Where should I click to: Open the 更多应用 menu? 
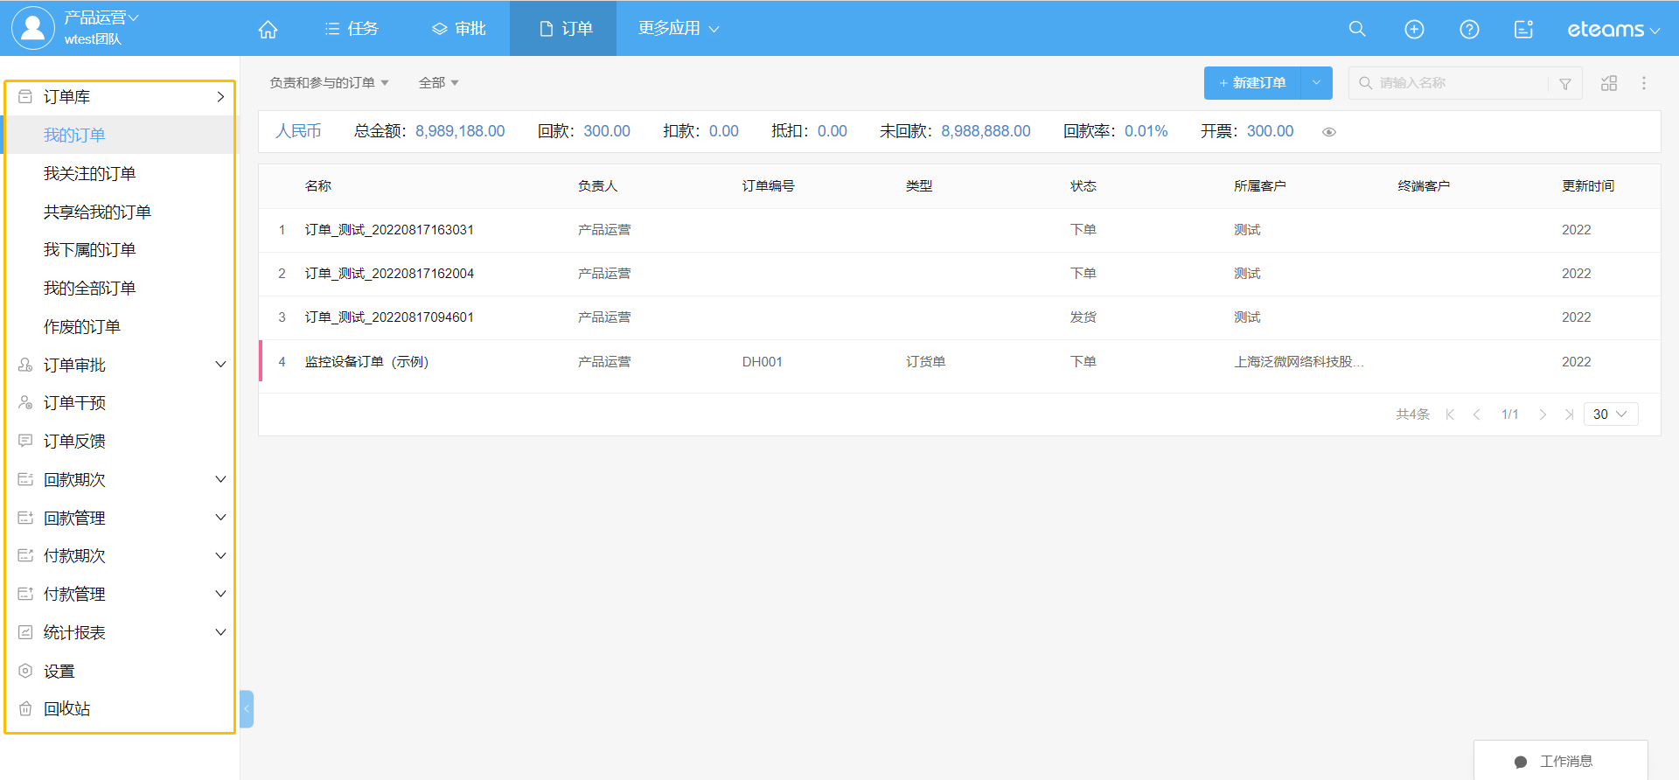678,29
